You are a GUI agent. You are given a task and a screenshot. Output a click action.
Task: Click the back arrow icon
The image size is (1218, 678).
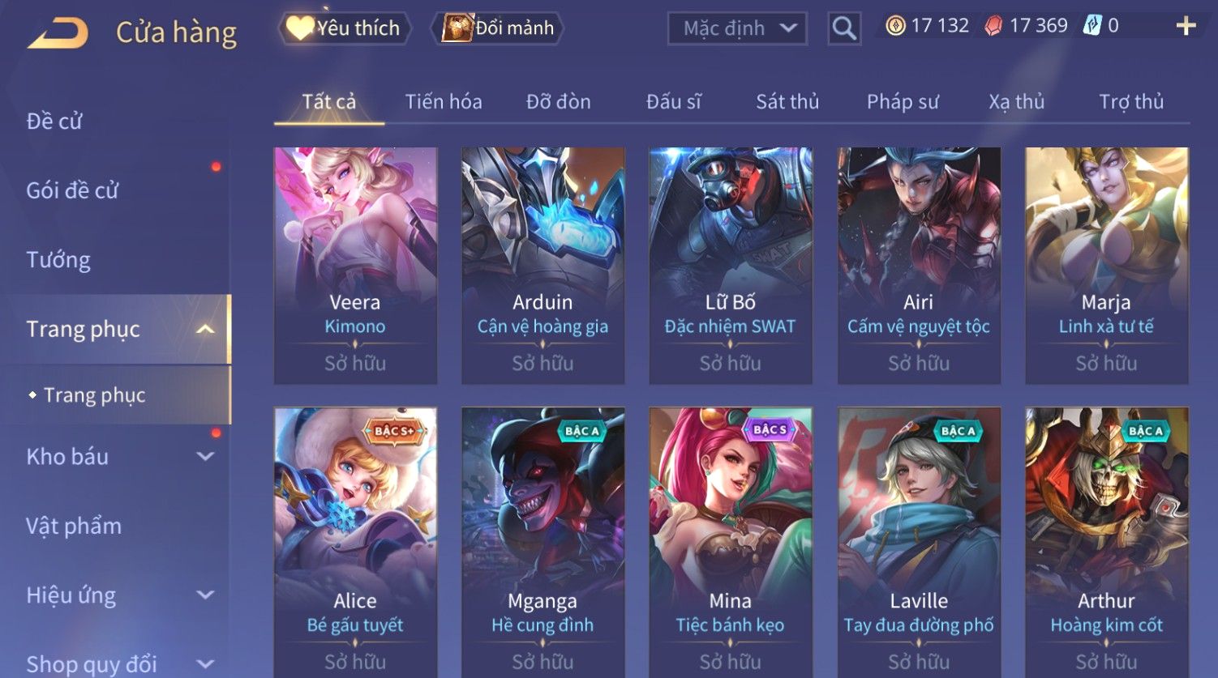(x=58, y=34)
